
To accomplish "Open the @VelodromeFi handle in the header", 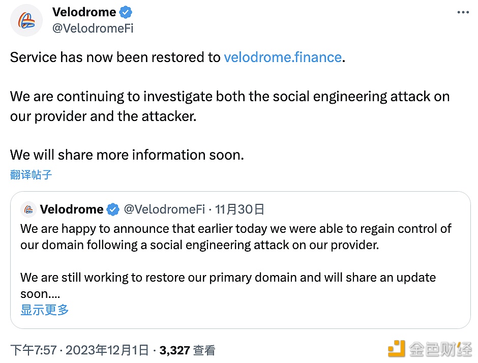I will coord(93,28).
